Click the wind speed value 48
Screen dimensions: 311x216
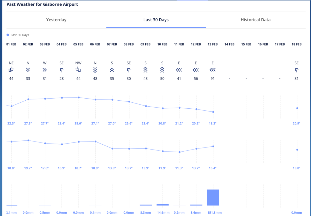(x=95, y=79)
